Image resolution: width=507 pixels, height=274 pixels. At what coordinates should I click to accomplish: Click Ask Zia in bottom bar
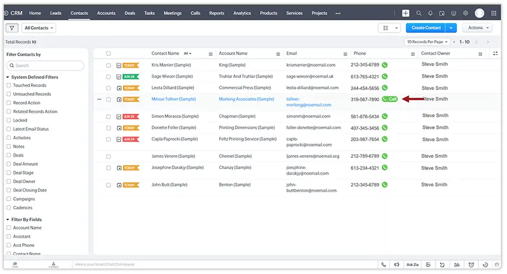point(412,264)
